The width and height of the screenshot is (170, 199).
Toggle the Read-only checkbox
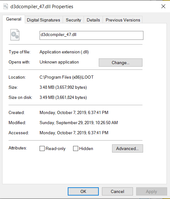click(42, 148)
